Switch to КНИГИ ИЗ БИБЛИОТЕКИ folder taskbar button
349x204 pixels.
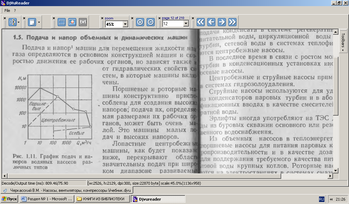click(x=102, y=199)
